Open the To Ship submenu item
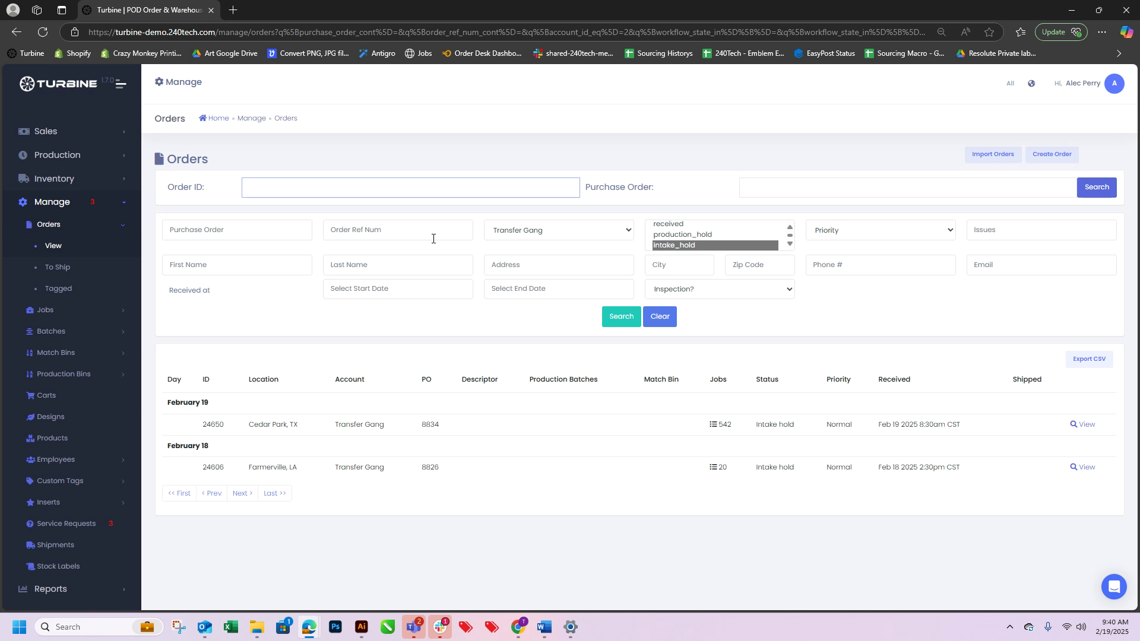Viewport: 1140px width, 641px height. (x=58, y=267)
